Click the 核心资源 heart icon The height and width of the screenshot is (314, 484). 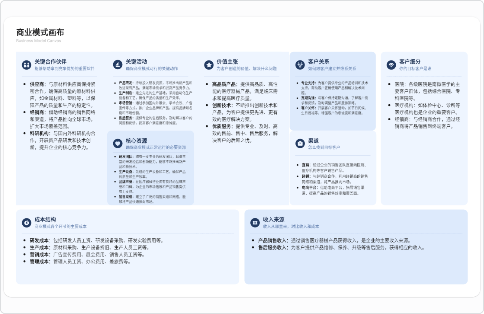tap(118, 143)
